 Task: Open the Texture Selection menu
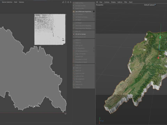coord(7,2)
